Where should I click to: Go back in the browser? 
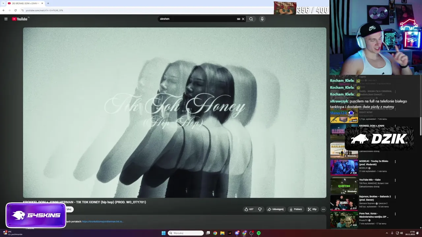click(4, 10)
